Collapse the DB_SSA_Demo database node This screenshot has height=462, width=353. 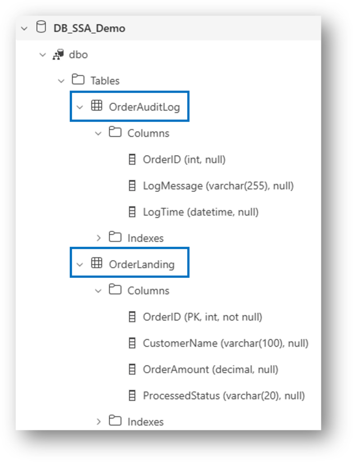click(x=24, y=28)
